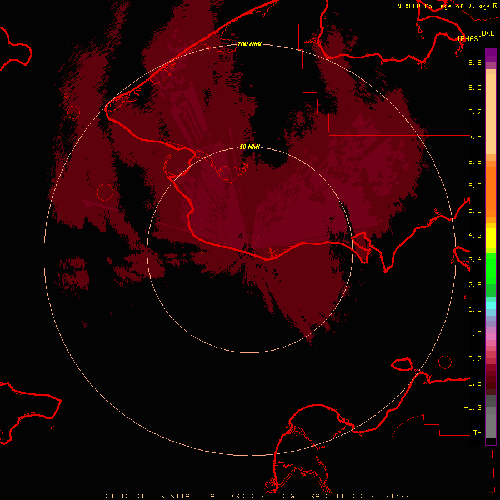Click the 11 DEC 25 date text
This screenshot has width=500, height=500.
pos(358,496)
